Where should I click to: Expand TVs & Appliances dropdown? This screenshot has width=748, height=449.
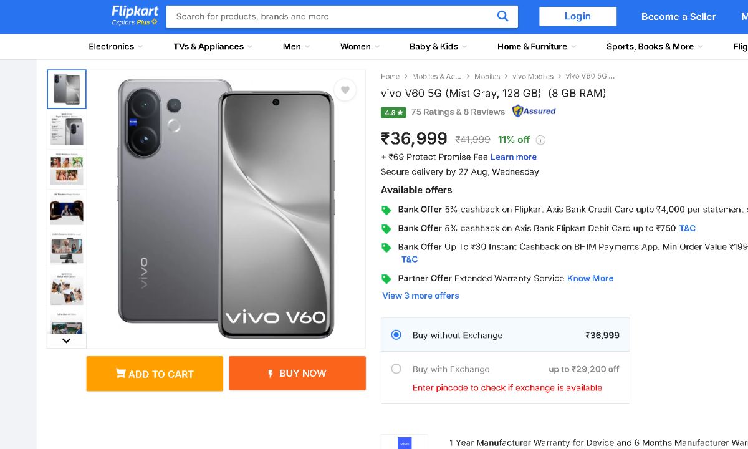coord(213,47)
